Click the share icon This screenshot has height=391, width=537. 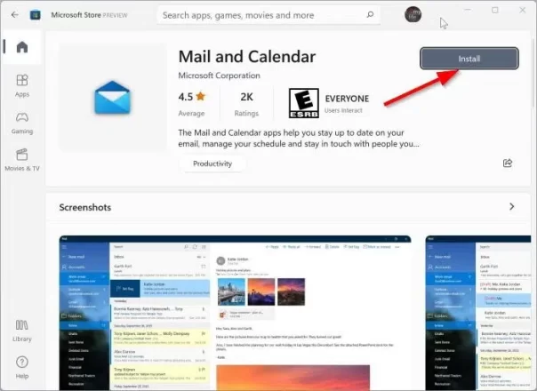point(508,163)
